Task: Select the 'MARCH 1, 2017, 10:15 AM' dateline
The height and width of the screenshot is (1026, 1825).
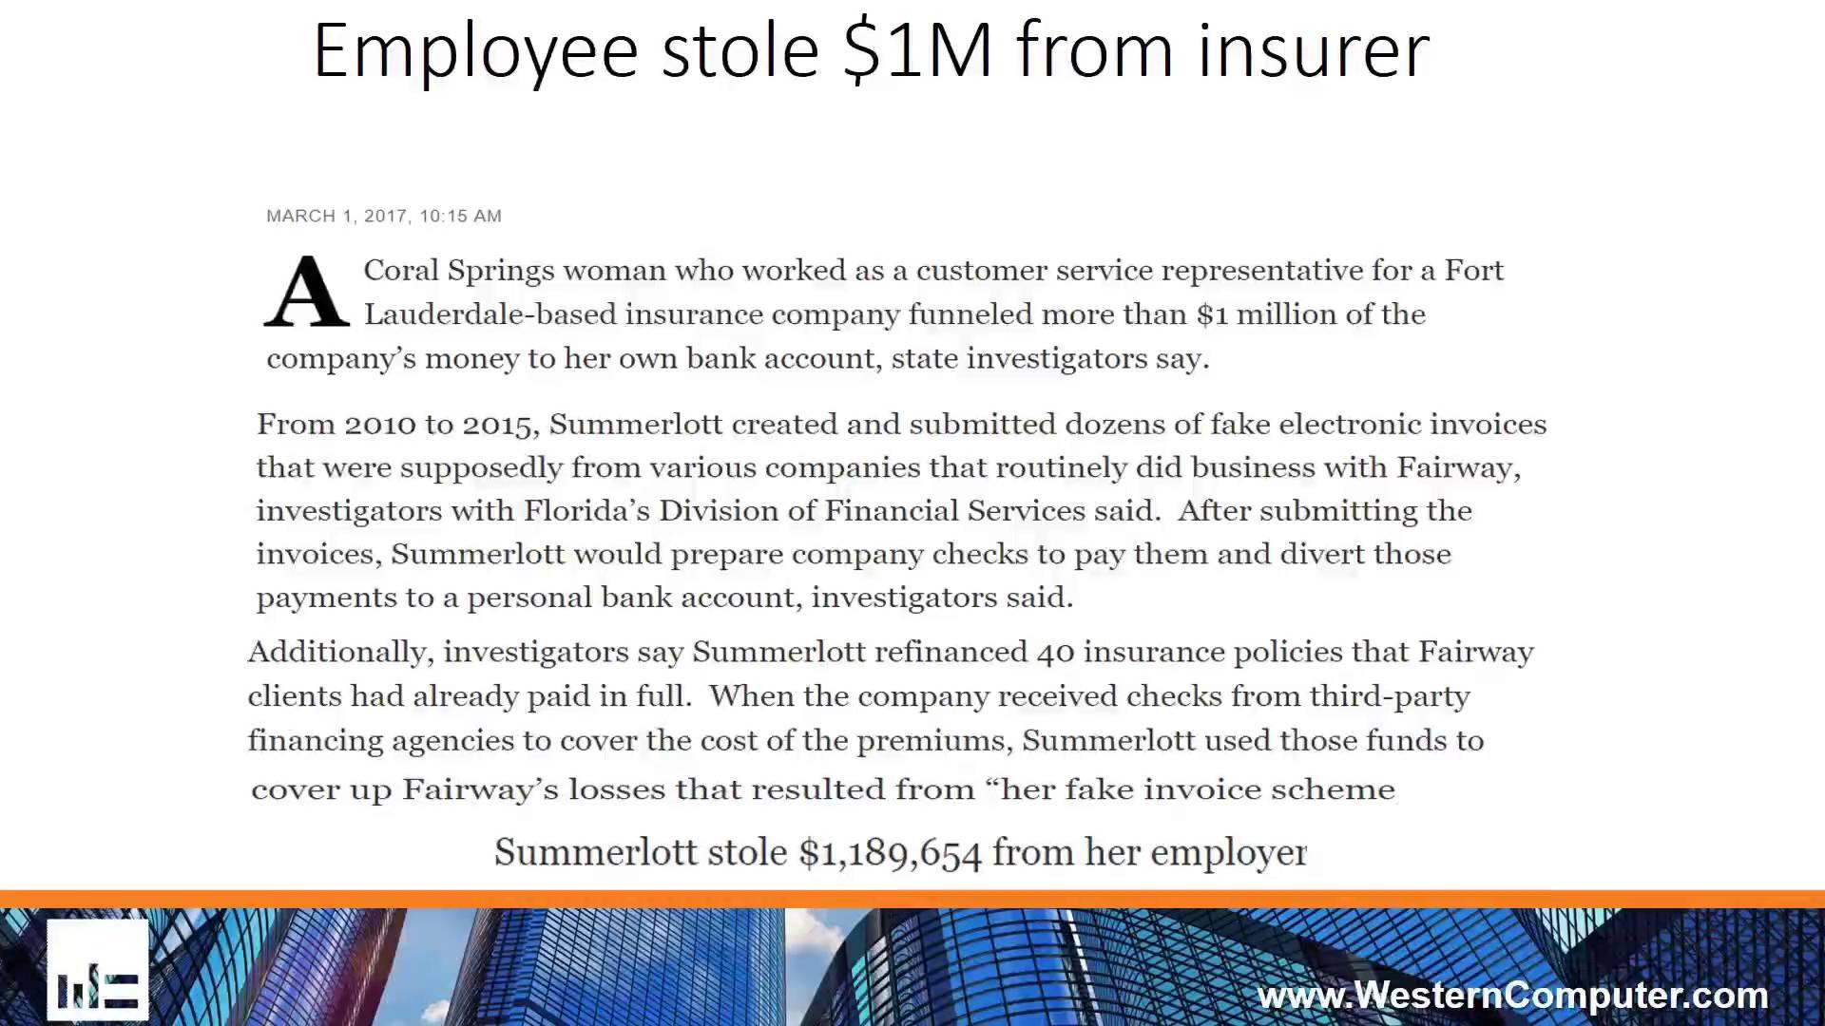Action: point(384,217)
